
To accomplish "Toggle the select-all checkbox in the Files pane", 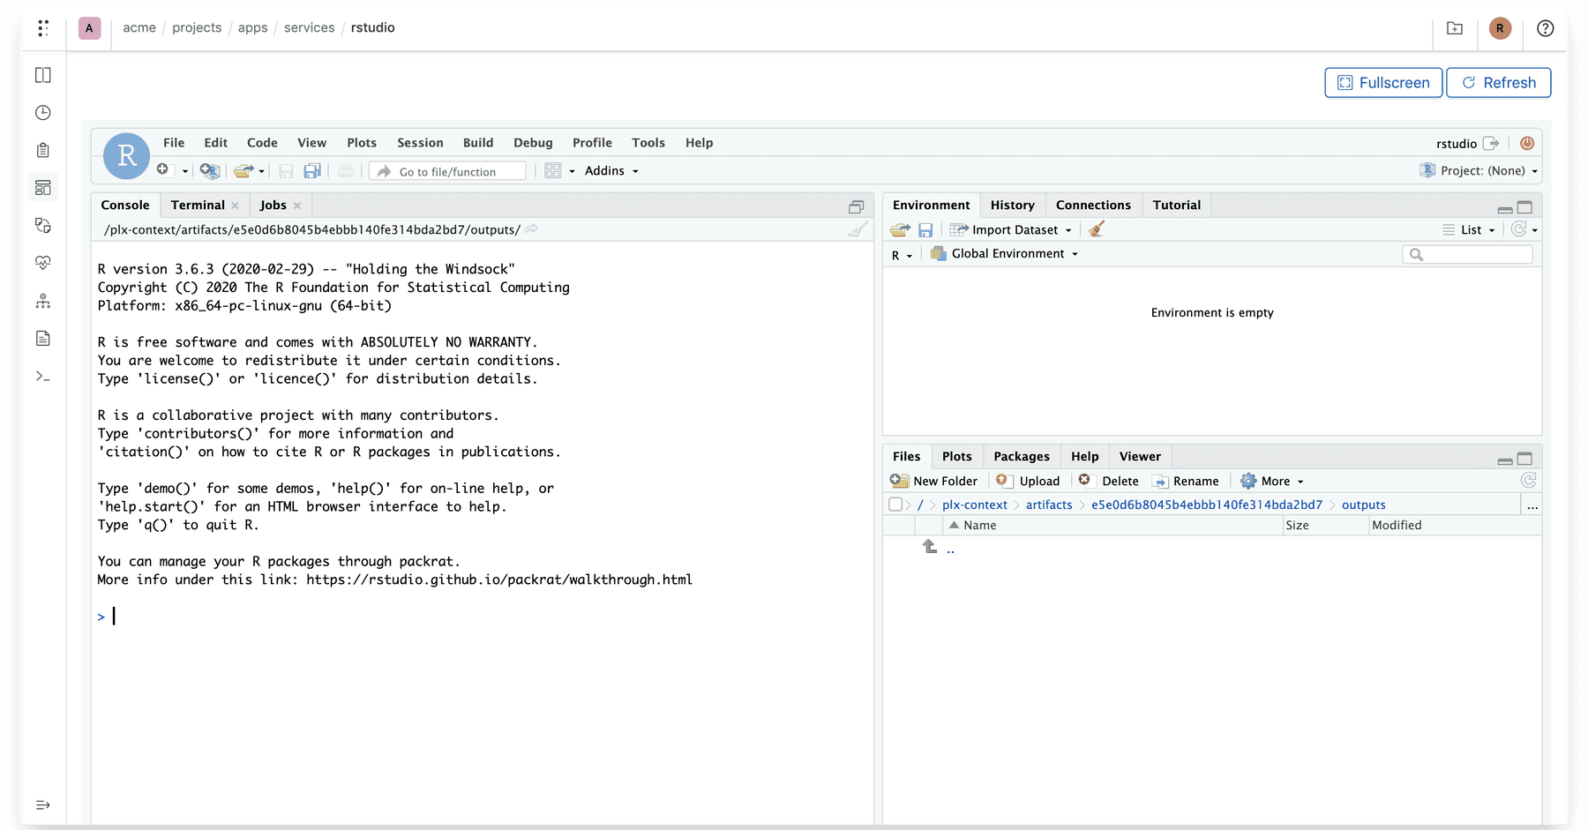I will [895, 504].
